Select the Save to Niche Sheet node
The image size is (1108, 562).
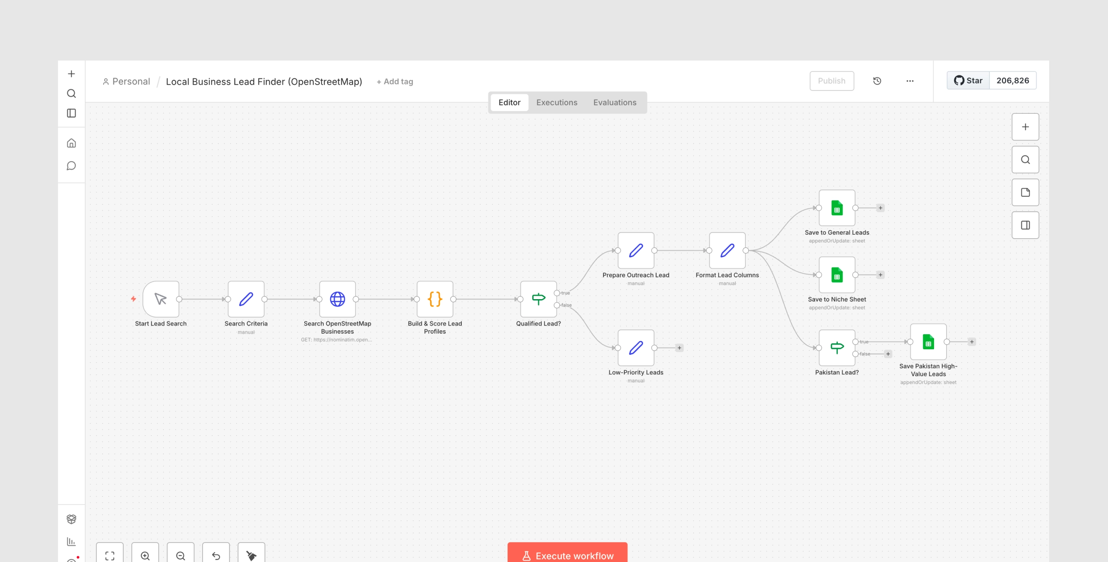click(837, 275)
